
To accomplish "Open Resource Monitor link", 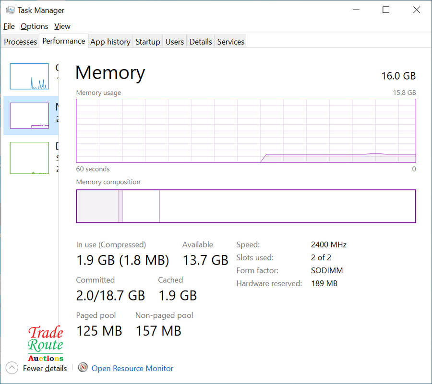I will point(132,368).
